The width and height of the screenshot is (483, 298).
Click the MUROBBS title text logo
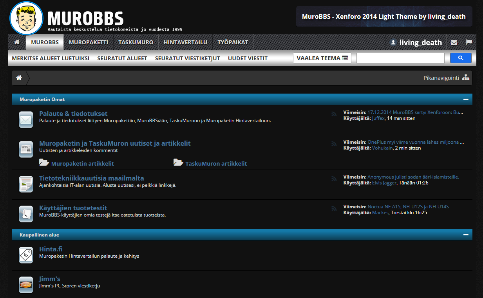tap(85, 18)
